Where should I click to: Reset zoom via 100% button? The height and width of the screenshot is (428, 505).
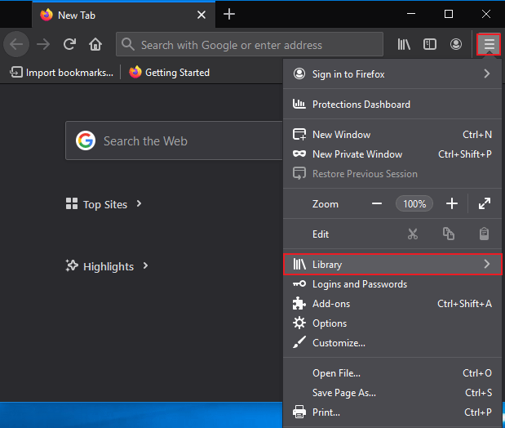click(414, 204)
